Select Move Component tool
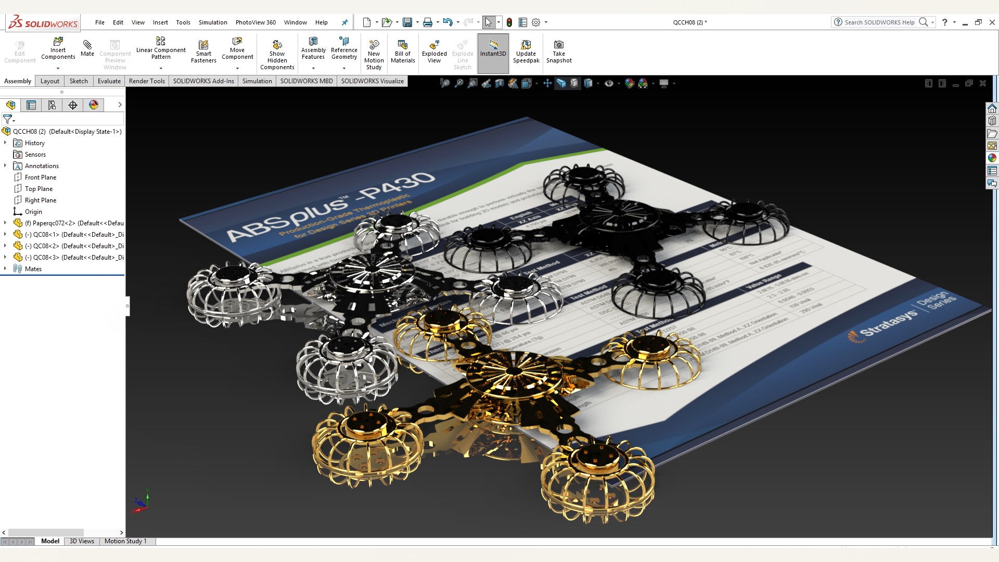Image resolution: width=999 pixels, height=562 pixels. tap(237, 48)
